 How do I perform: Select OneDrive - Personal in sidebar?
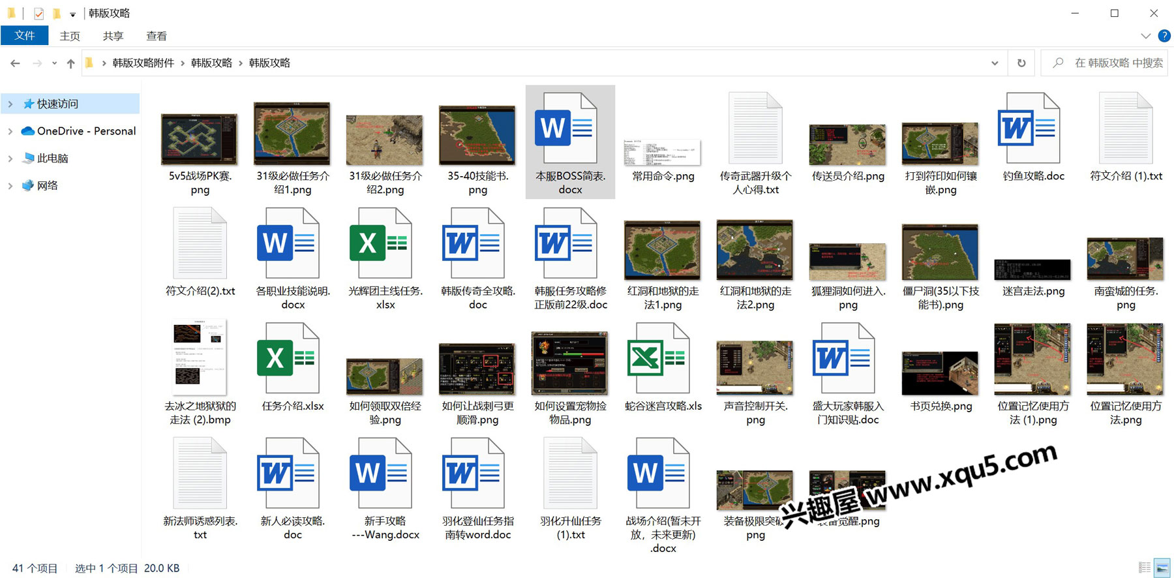click(x=86, y=131)
